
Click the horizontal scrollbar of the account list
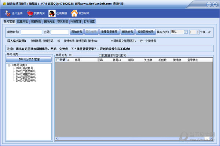[134, 139]
